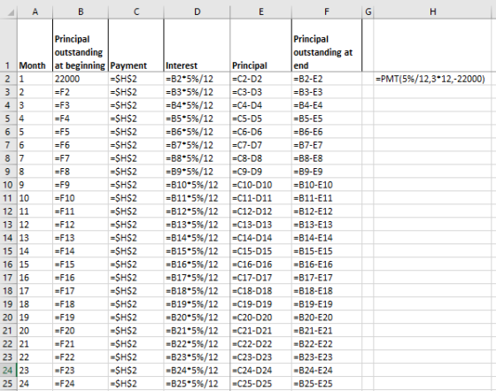Select the cell =B22-E22
Image resolution: width=496 pixels, height=391 pixels.
[327, 344]
